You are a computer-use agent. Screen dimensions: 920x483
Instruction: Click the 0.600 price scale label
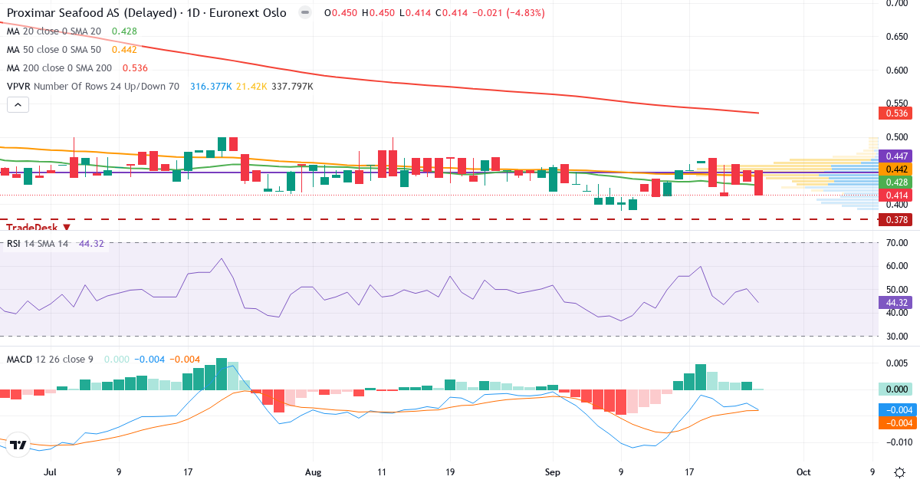[x=898, y=70]
